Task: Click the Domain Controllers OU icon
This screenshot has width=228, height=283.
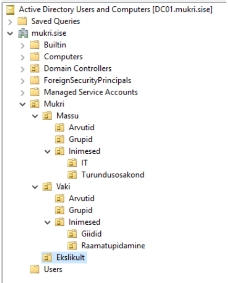Action: click(x=35, y=69)
